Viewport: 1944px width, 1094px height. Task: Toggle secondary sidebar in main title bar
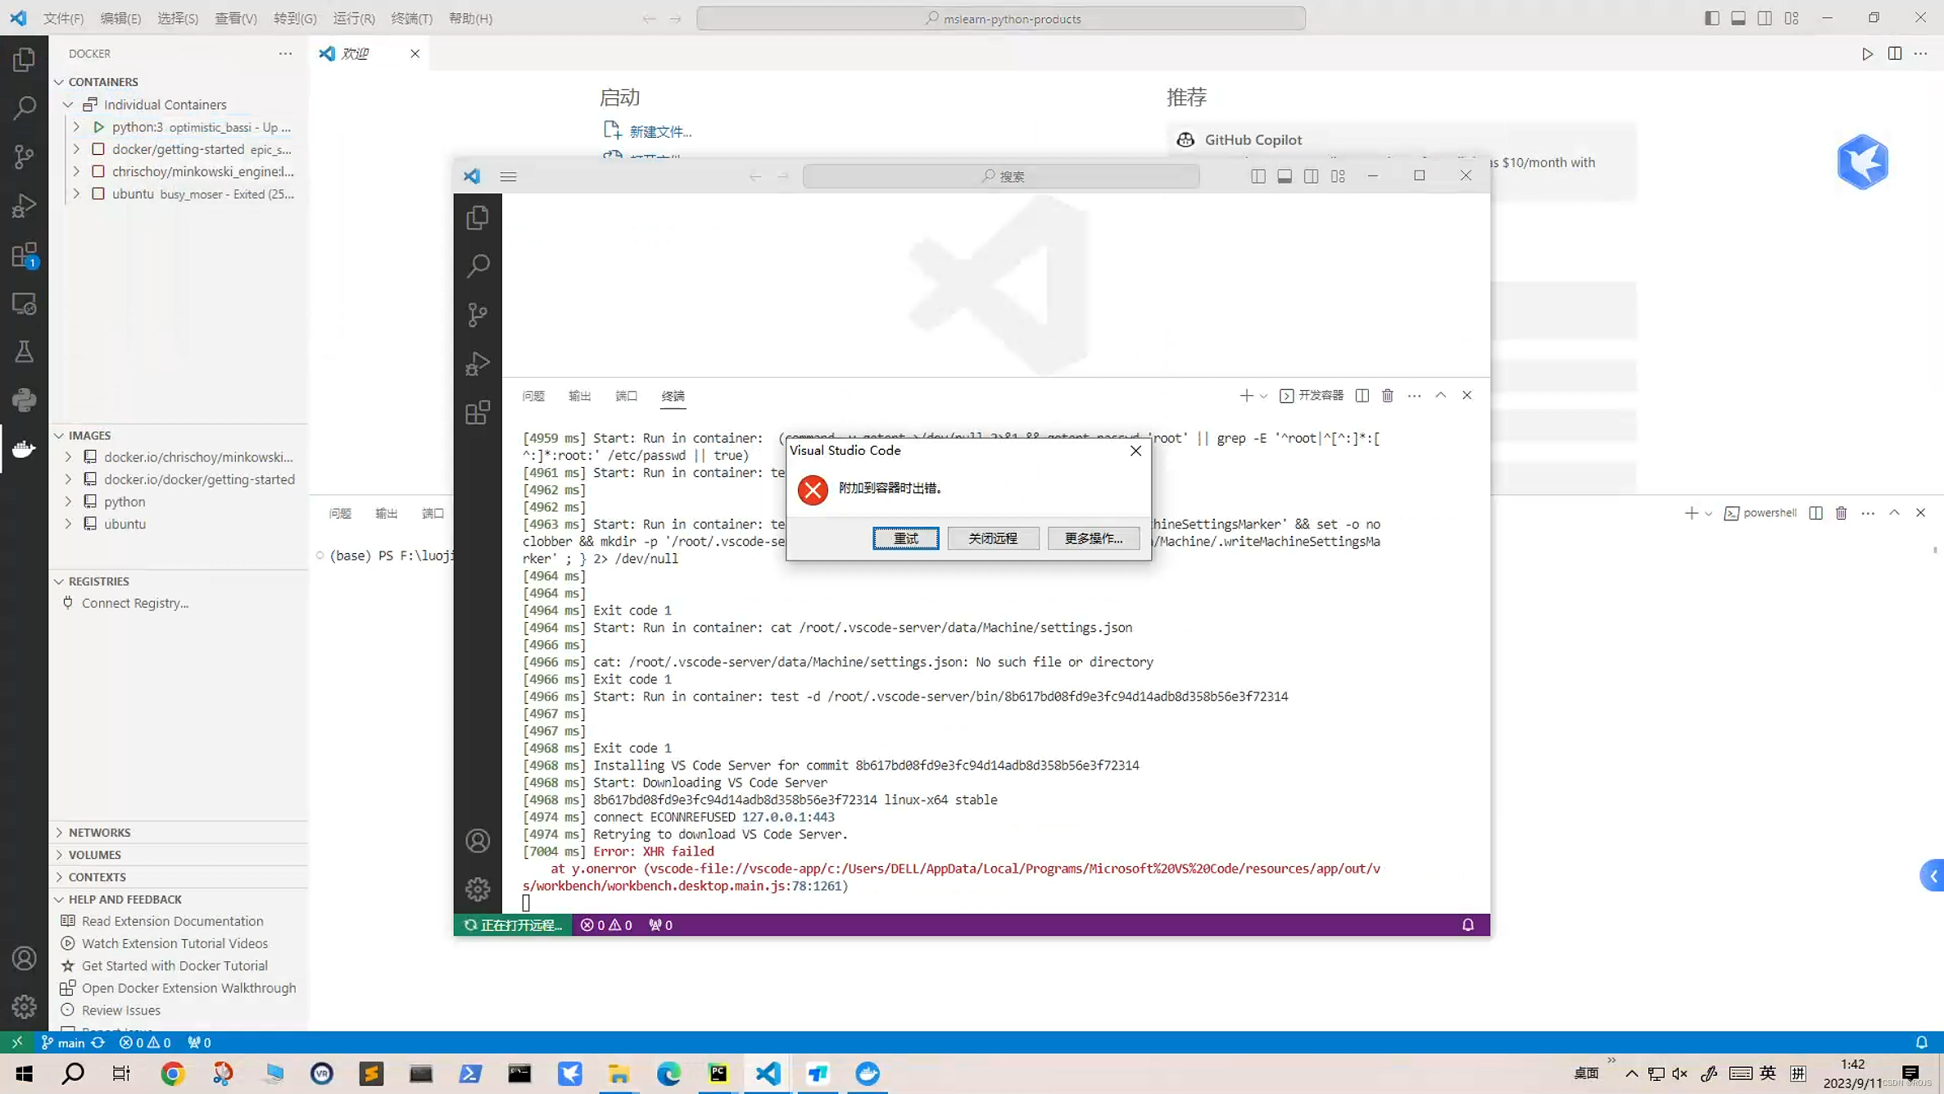pyautogui.click(x=1765, y=18)
